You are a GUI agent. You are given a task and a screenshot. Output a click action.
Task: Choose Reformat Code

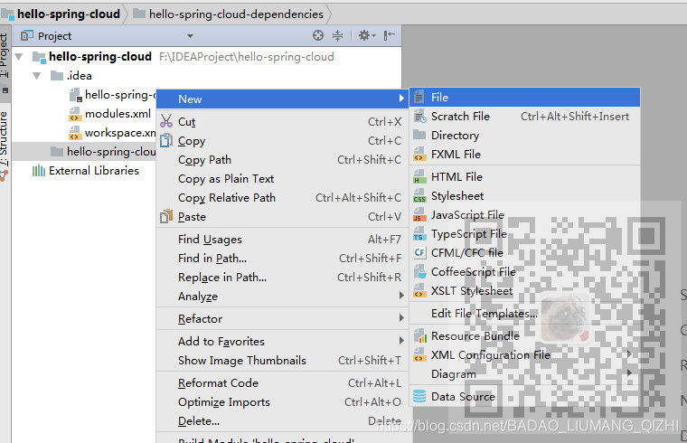point(283,383)
